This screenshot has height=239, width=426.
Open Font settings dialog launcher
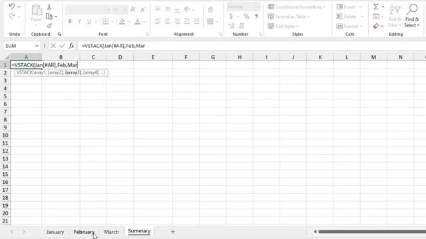coord(147,35)
